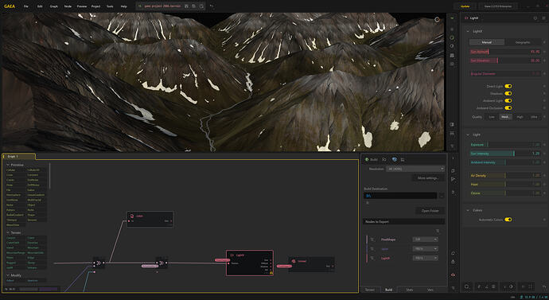This screenshot has height=300, width=549.
Task: Click the blue build-manager icon beside Build
Action: pos(394,160)
